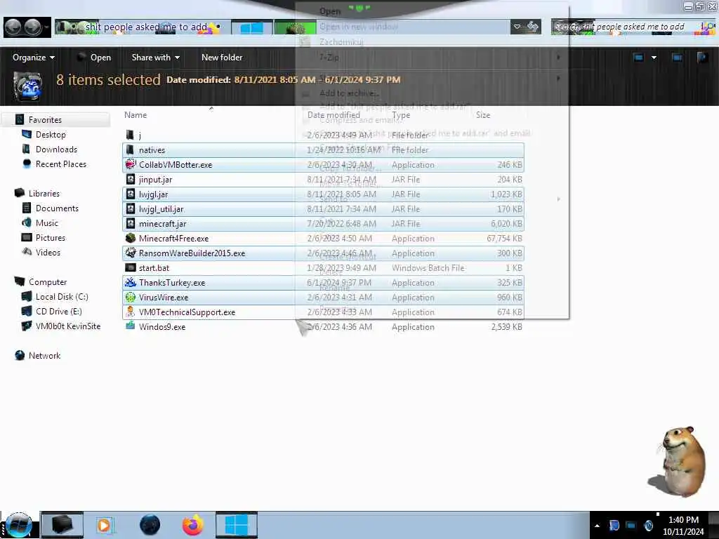This screenshot has width=719, height=539.
Task: Click the details pane selection thumbnail
Action: [x=28, y=86]
